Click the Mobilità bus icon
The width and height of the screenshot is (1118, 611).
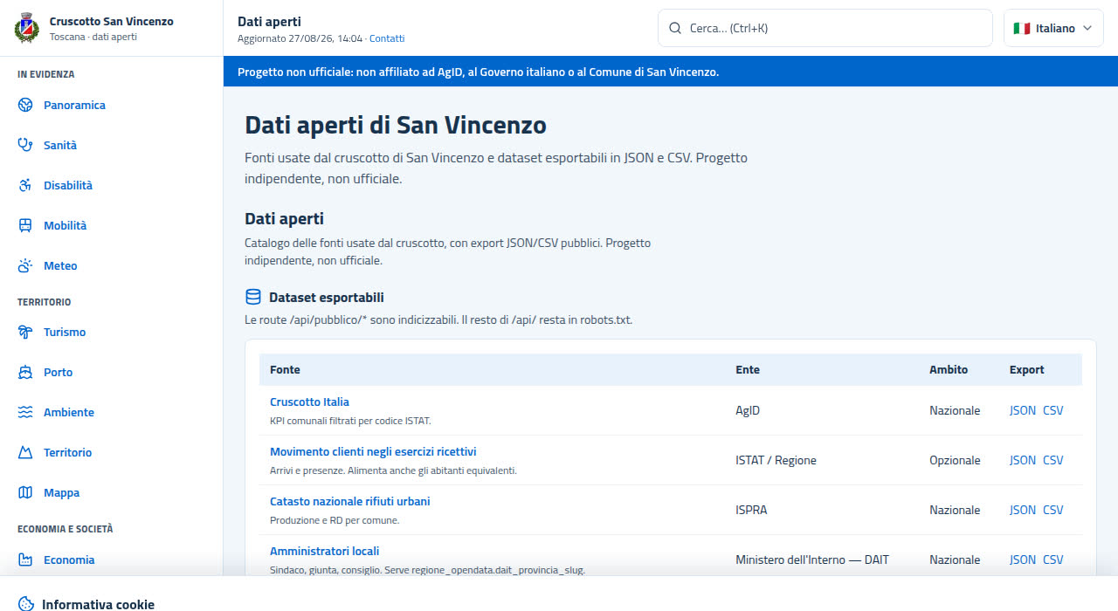click(x=25, y=225)
